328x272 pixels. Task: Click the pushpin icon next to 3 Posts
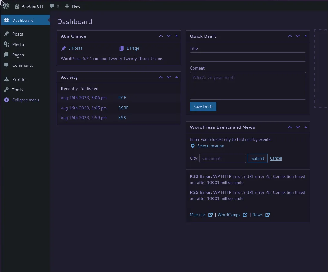64,48
